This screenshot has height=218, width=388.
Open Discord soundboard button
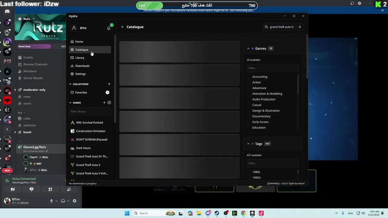click(69, 190)
